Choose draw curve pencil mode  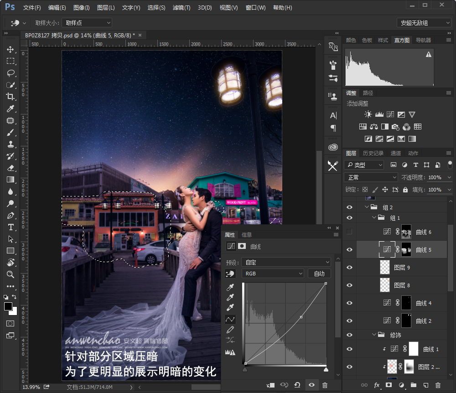[x=230, y=330]
